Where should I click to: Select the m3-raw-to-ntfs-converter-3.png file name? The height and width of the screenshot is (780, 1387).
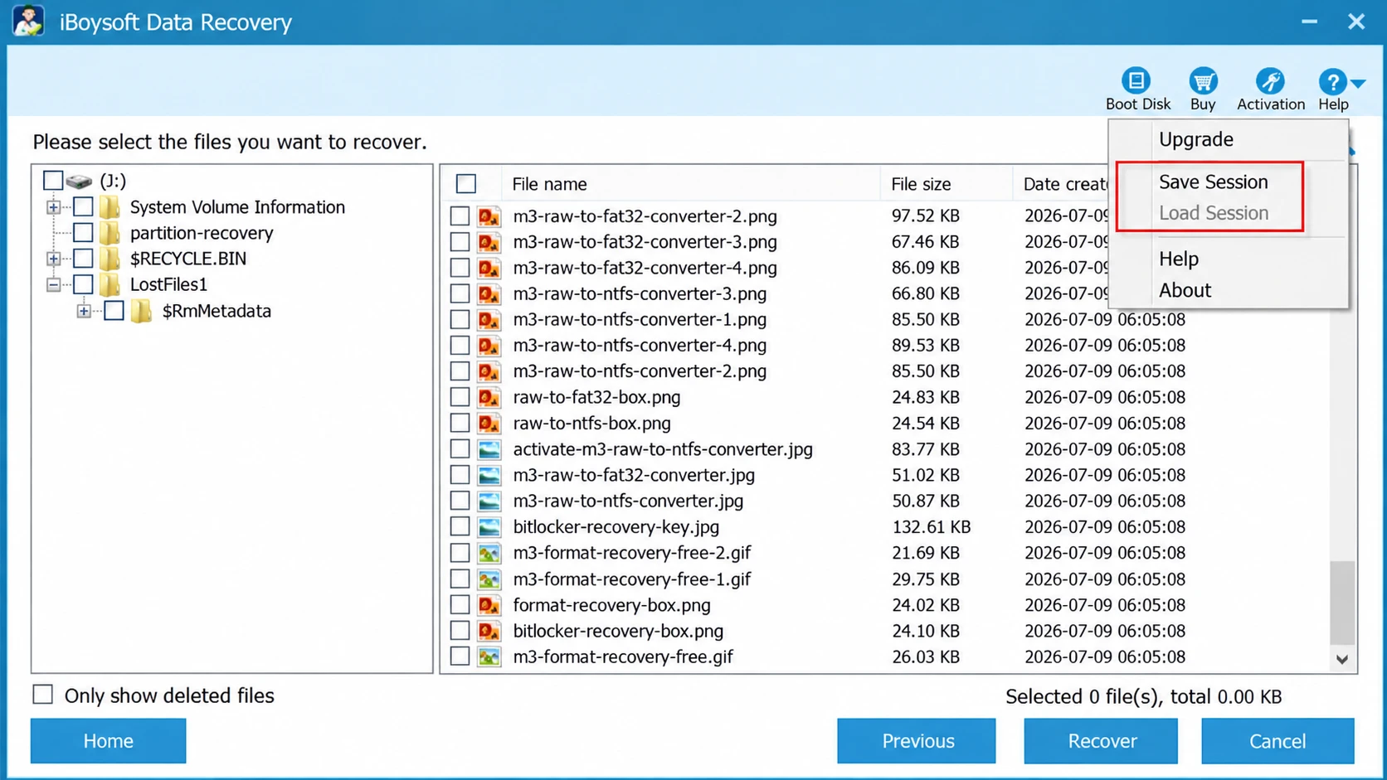[640, 293]
